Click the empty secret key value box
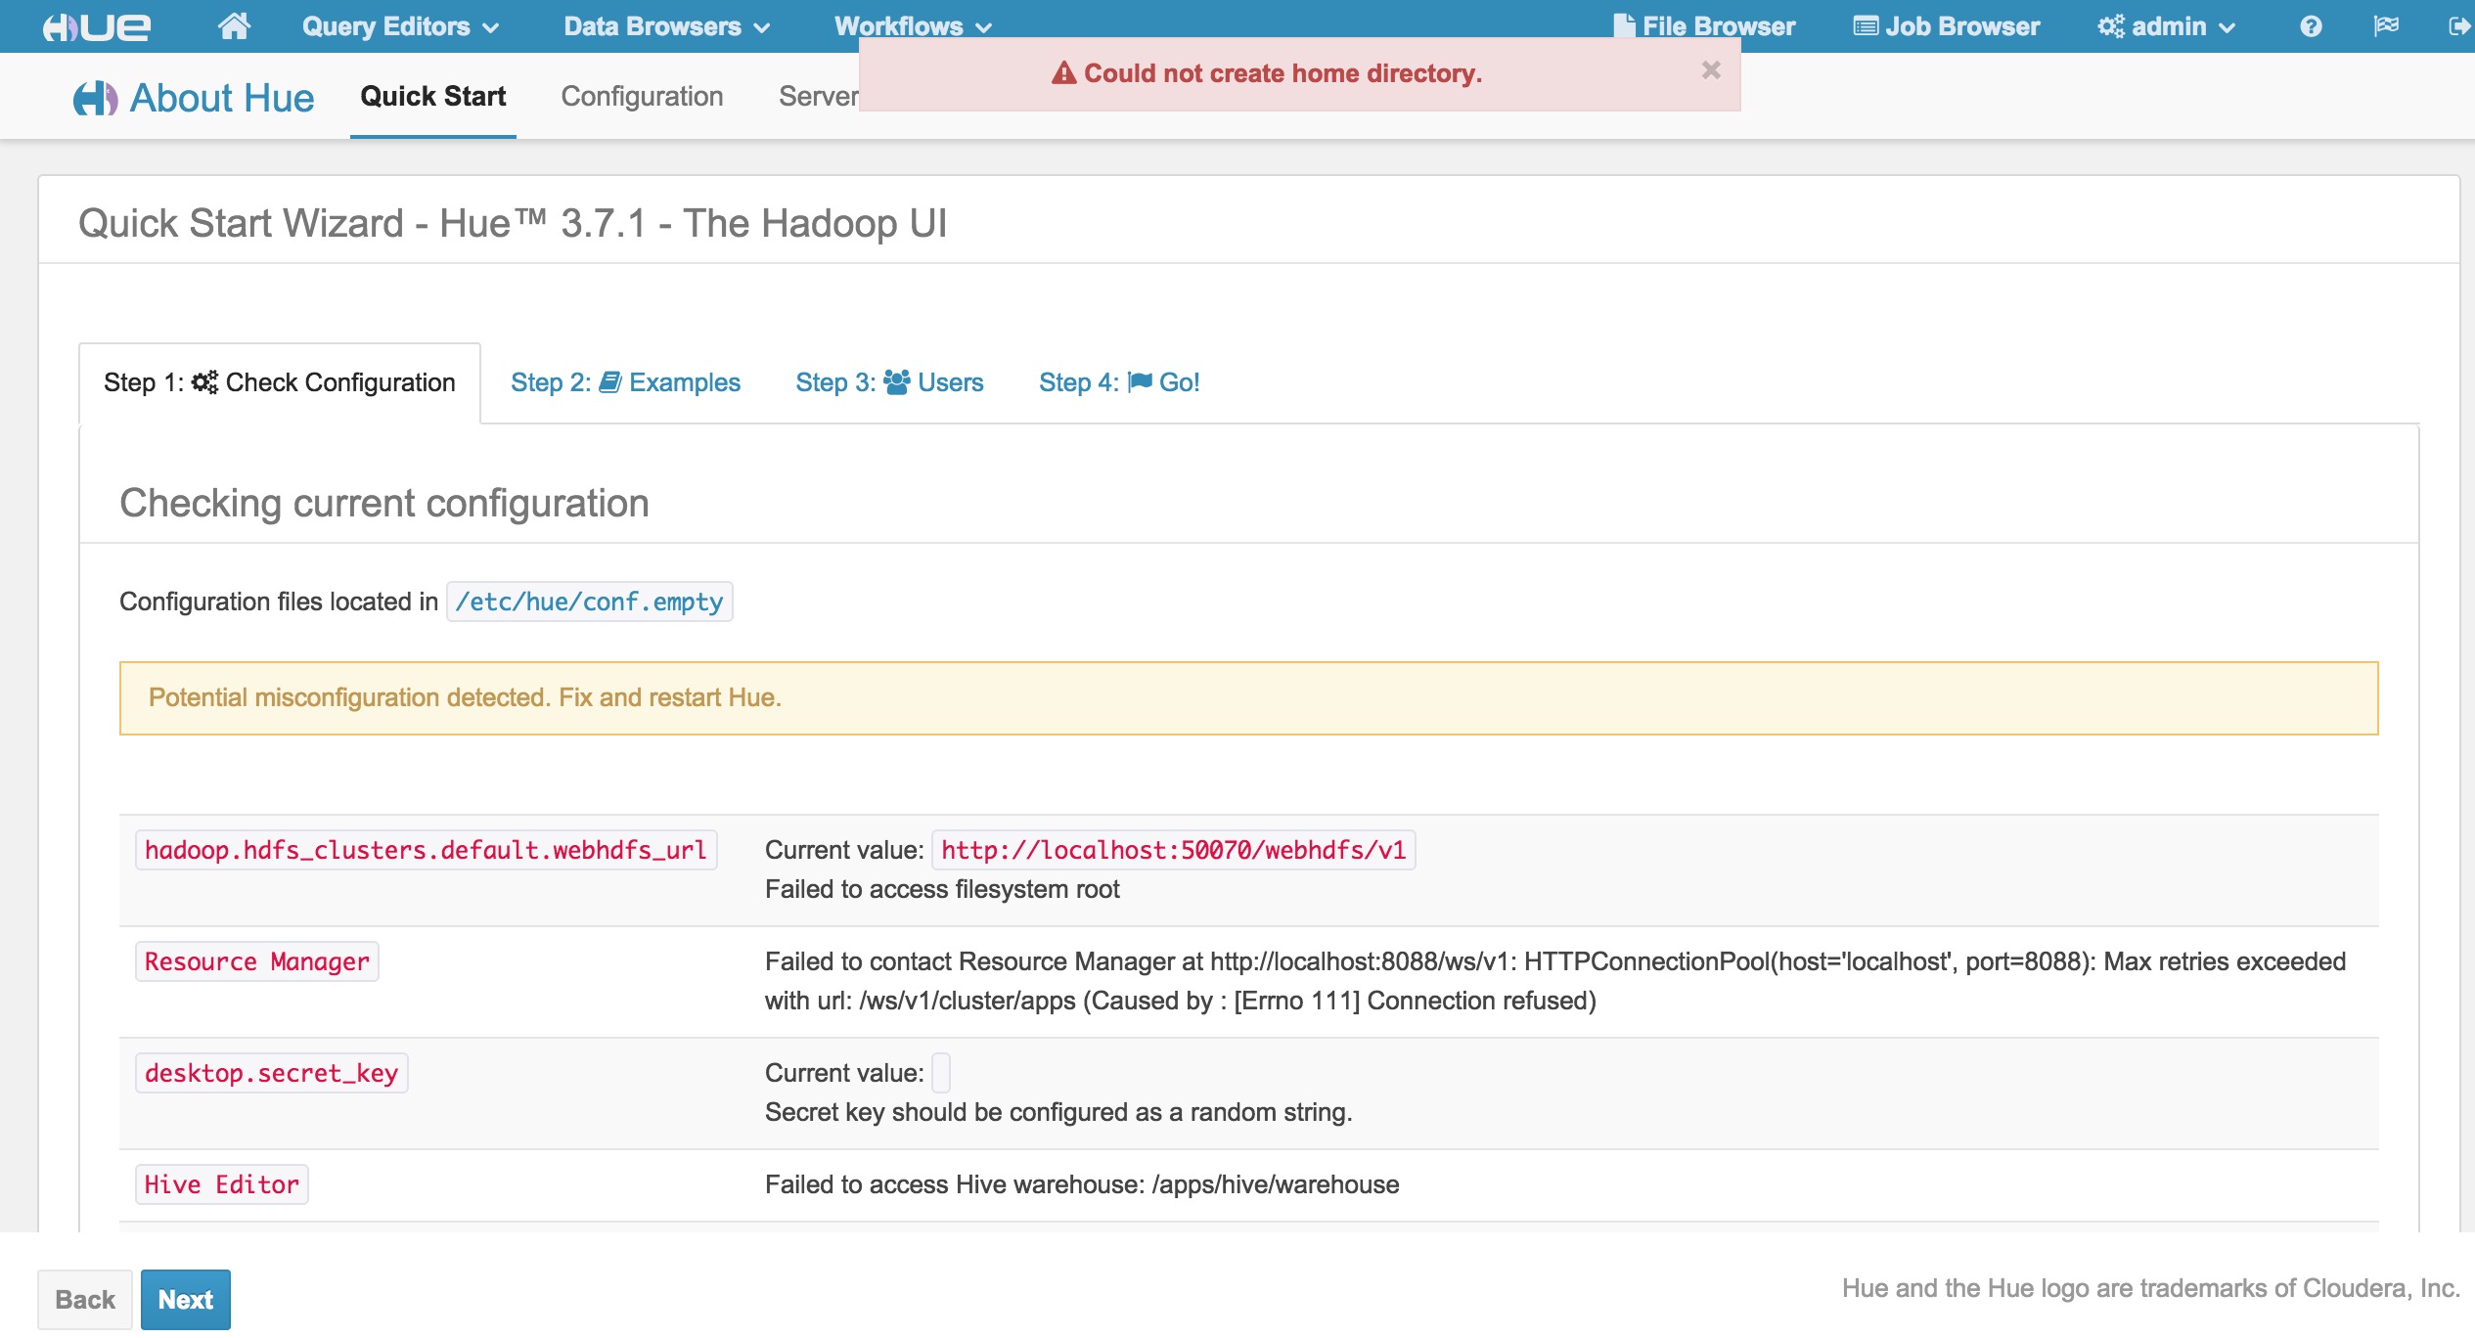This screenshot has height=1338, width=2475. click(940, 1073)
